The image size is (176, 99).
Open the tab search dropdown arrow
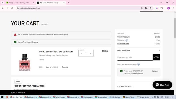coord(2,3)
